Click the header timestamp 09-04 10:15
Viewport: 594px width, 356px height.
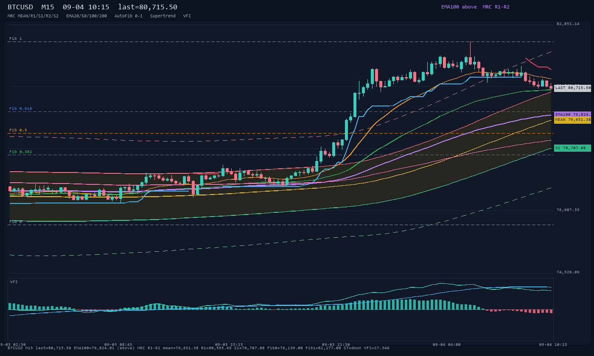pos(86,7)
